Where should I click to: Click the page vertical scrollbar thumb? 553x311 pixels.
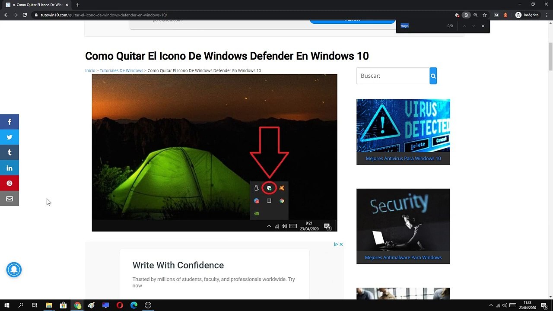[x=550, y=56]
